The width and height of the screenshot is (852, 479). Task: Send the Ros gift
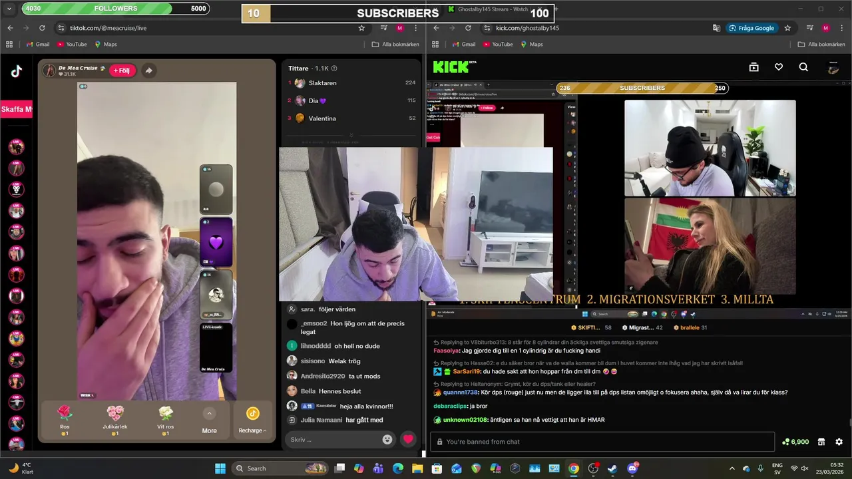click(x=65, y=419)
